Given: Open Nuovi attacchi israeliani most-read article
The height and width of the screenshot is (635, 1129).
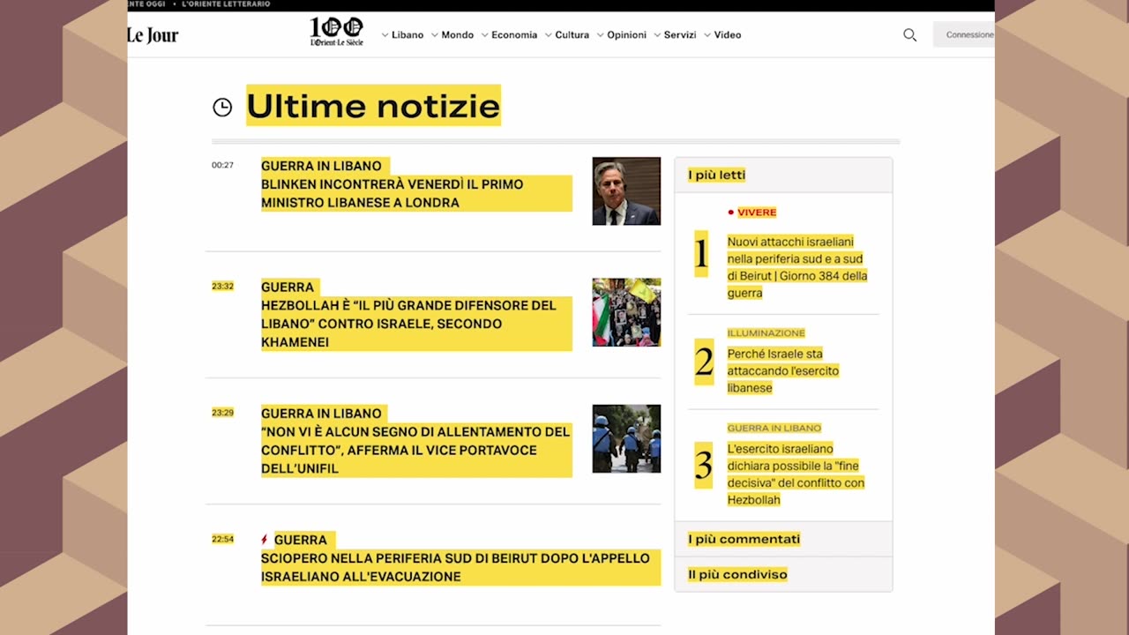Looking at the screenshot, I should (x=797, y=267).
